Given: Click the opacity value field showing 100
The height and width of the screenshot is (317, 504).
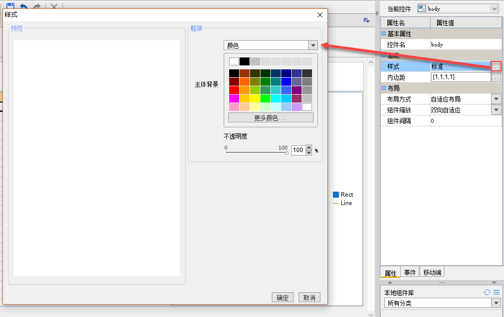Looking at the screenshot, I should pos(298,150).
